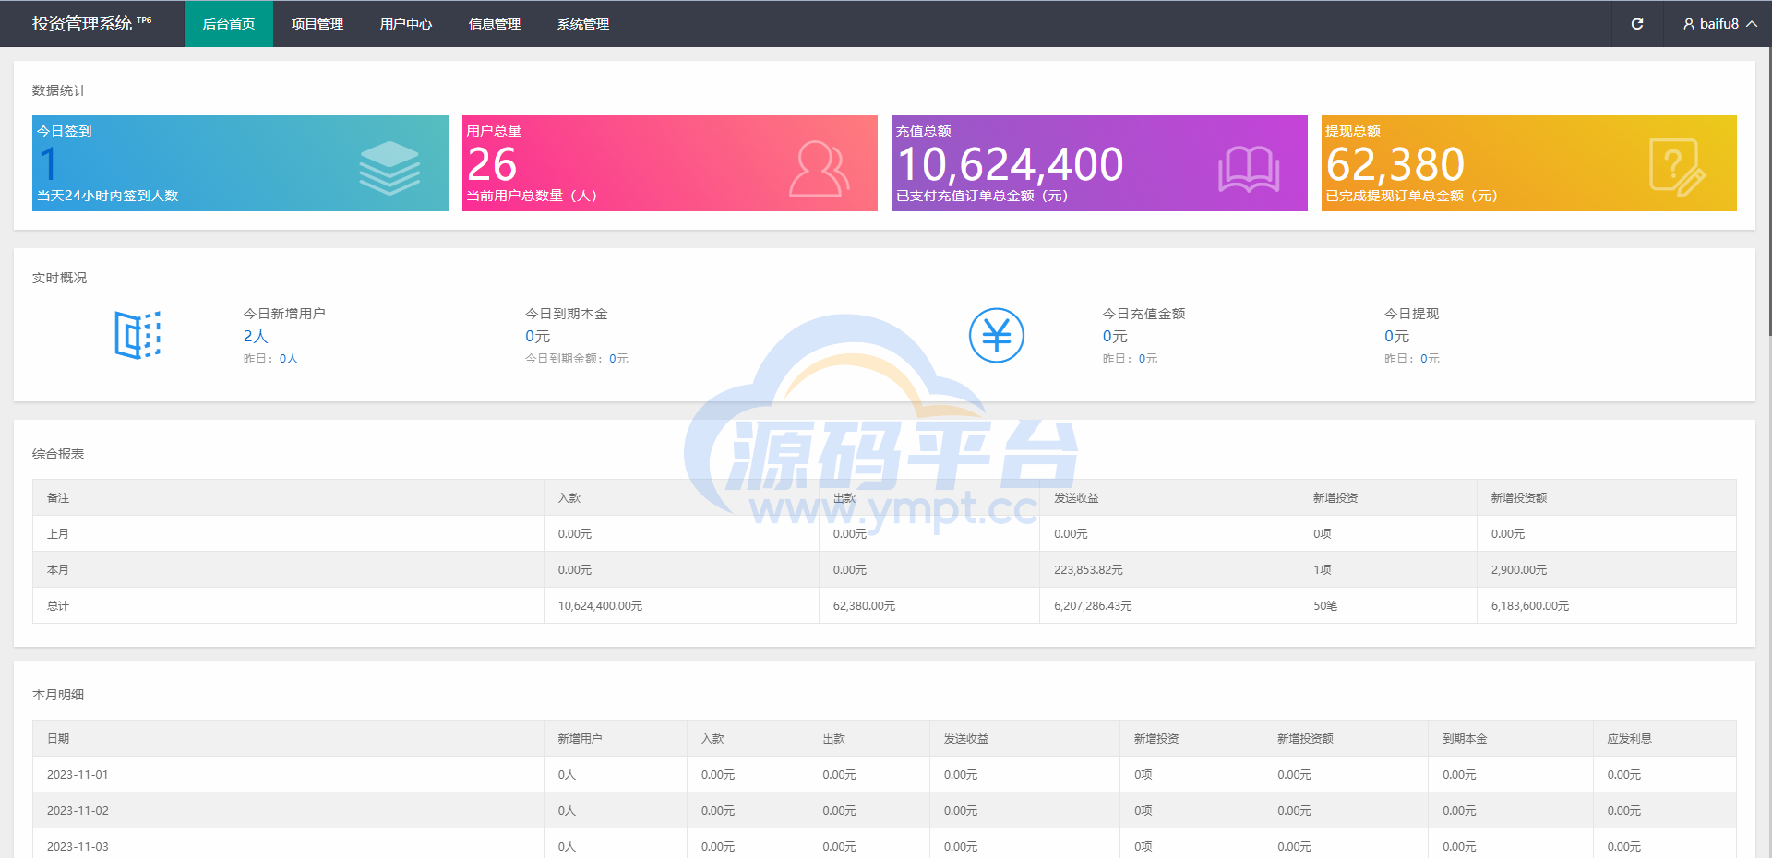Viewport: 1772px width, 858px height.
Task: Click the page vertical scrollbar
Action: 1766,185
